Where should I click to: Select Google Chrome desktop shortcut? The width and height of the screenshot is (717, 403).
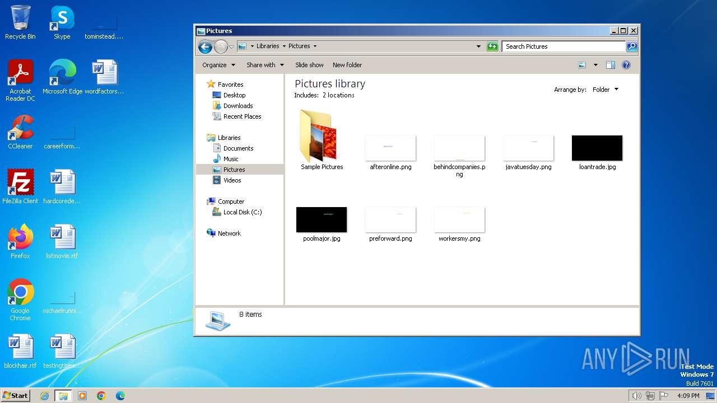coord(20,300)
